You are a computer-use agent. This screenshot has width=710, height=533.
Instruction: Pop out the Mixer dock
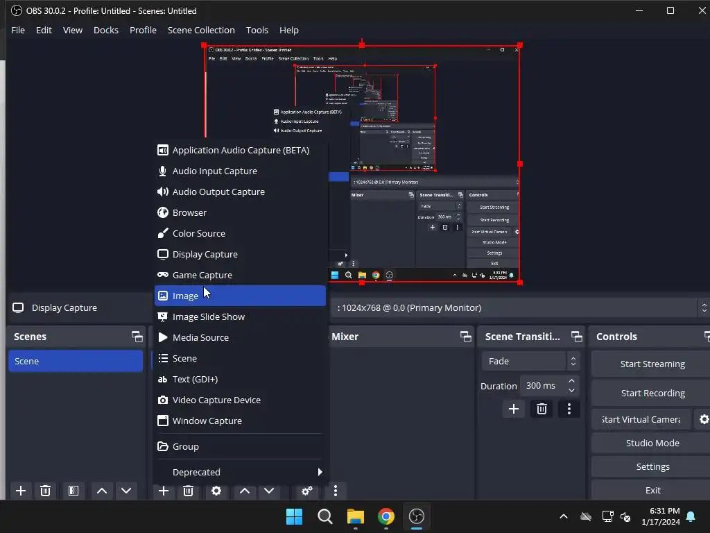click(x=465, y=337)
